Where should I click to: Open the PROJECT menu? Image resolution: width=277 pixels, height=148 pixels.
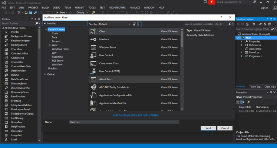[x=33, y=7]
